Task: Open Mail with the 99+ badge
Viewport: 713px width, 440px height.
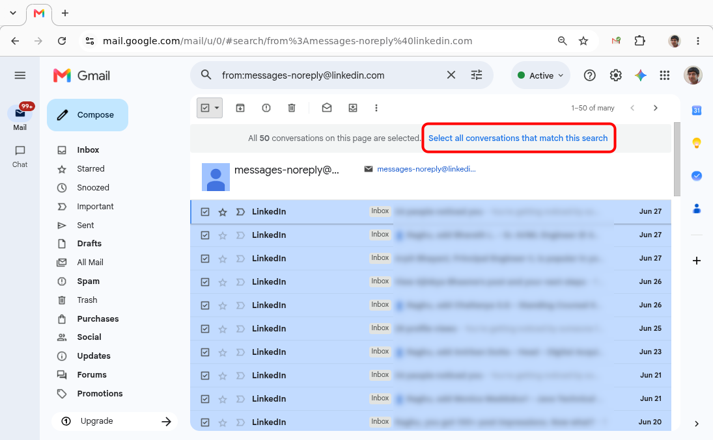Action: [20, 118]
